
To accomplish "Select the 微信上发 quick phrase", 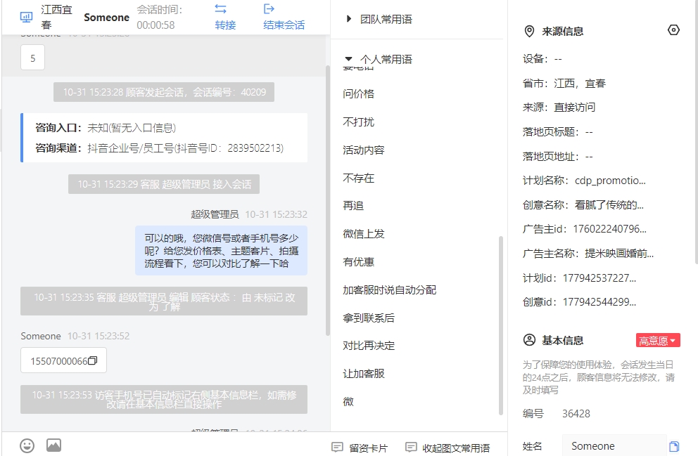I will tap(364, 234).
